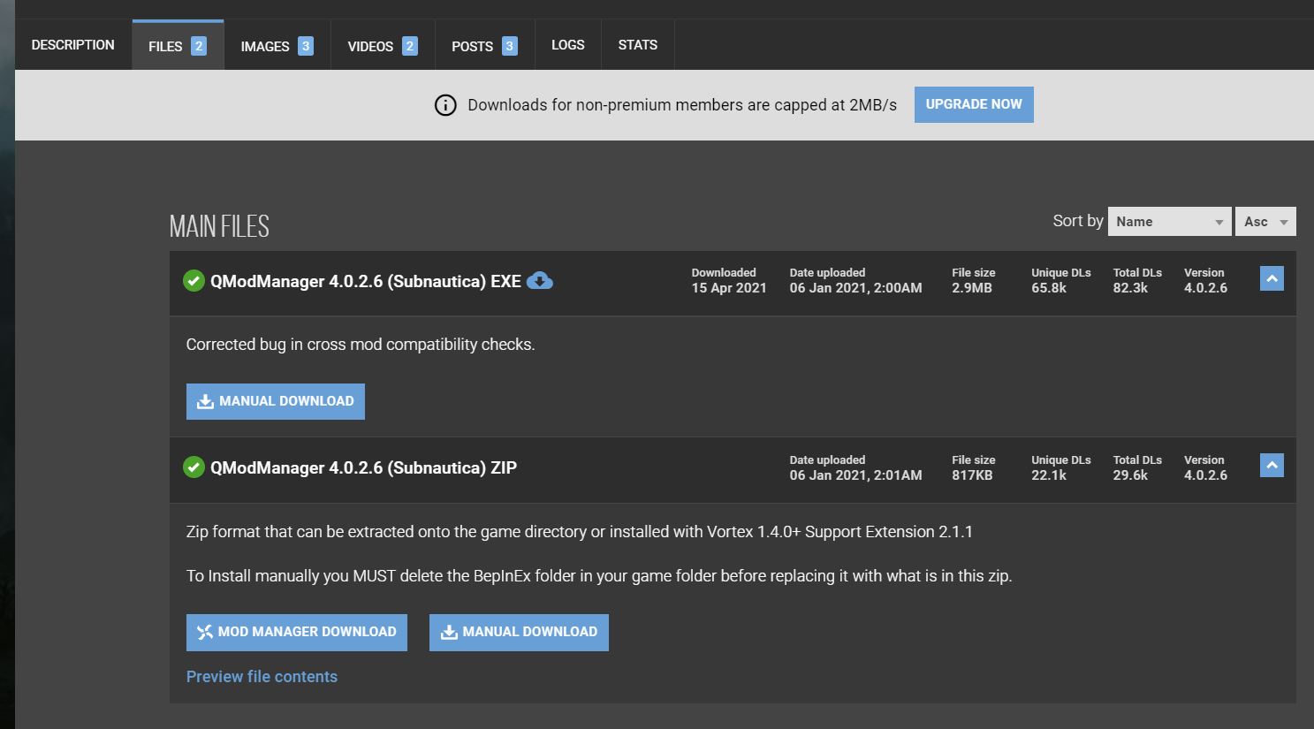Click the 'To Install manually you MUST delete' note

[x=599, y=576]
